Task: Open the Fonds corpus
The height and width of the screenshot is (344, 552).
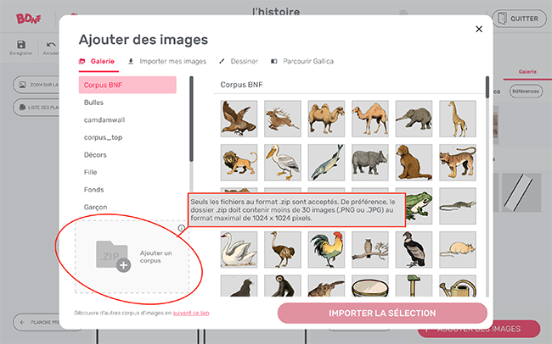Action: pos(94,190)
